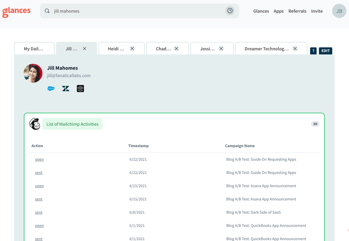Image resolution: width=349 pixels, height=241 pixels.
Task: Close the Heidi tab
Action: (132, 49)
